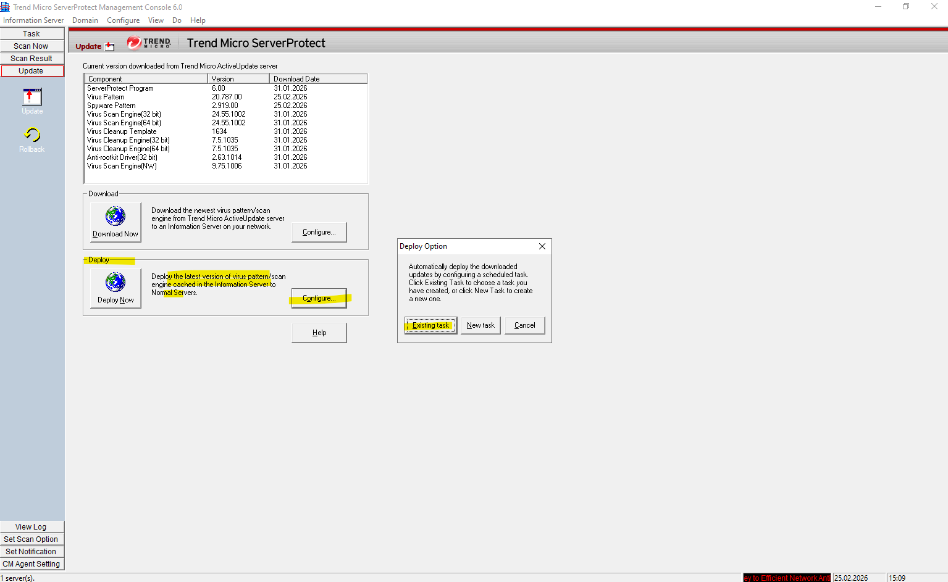Click version 2.919.00 of Spyware Pattern
Viewport: 948px width, 582px height.
pos(225,106)
